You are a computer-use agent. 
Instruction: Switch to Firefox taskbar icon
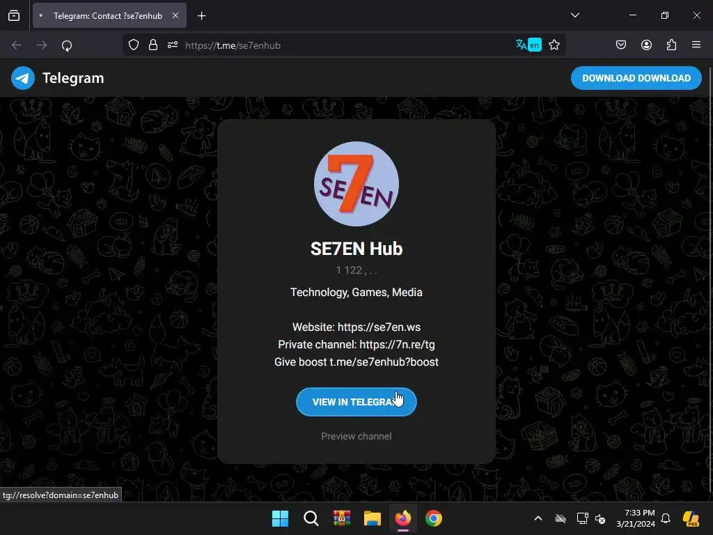403,518
